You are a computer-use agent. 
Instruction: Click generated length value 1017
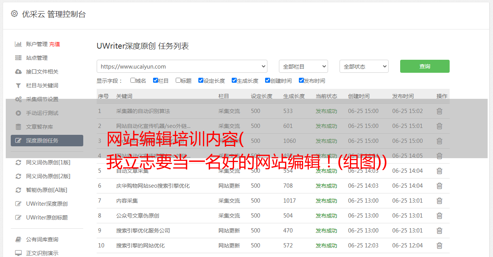pos(290,201)
